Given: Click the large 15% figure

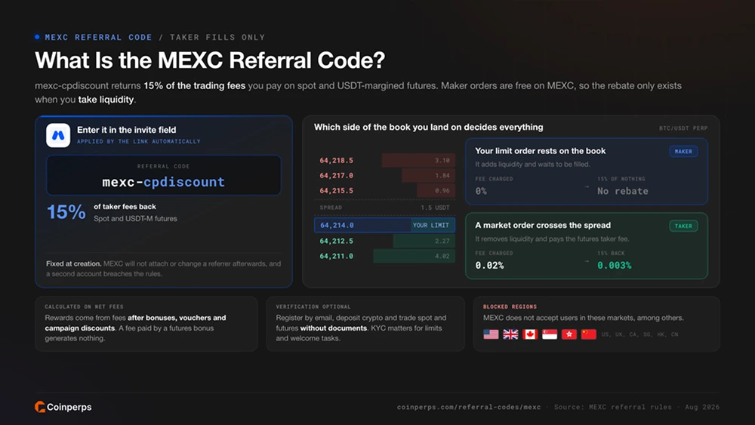Looking at the screenshot, I should pyautogui.click(x=66, y=212).
